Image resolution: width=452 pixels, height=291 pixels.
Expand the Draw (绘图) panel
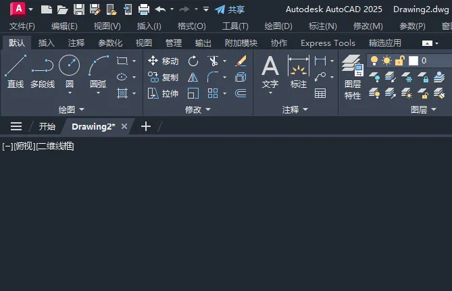pyautogui.click(x=71, y=109)
